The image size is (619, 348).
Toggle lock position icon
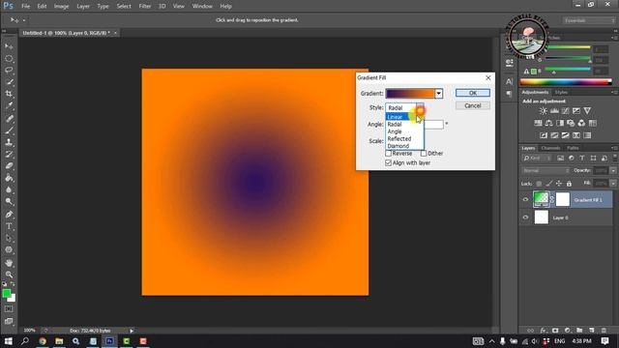[x=559, y=184]
